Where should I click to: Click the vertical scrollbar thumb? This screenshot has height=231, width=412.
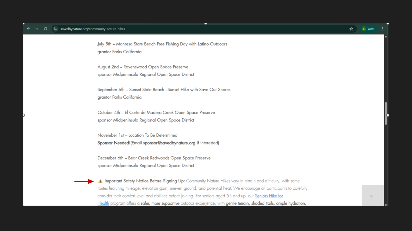(386, 113)
